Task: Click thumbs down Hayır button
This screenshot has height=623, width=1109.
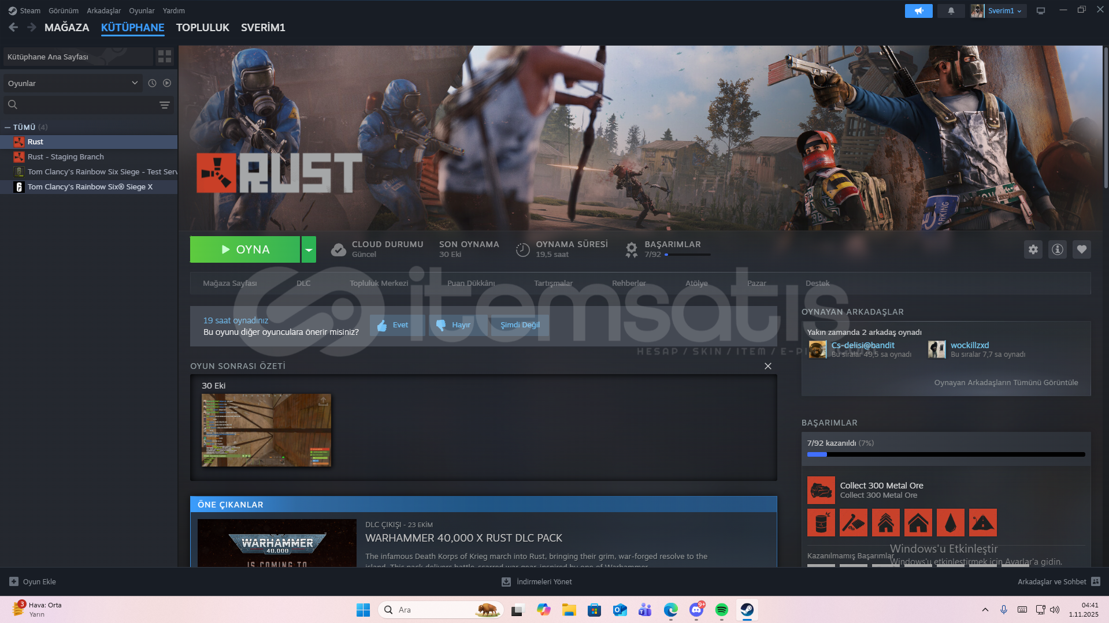Action: [458, 325]
